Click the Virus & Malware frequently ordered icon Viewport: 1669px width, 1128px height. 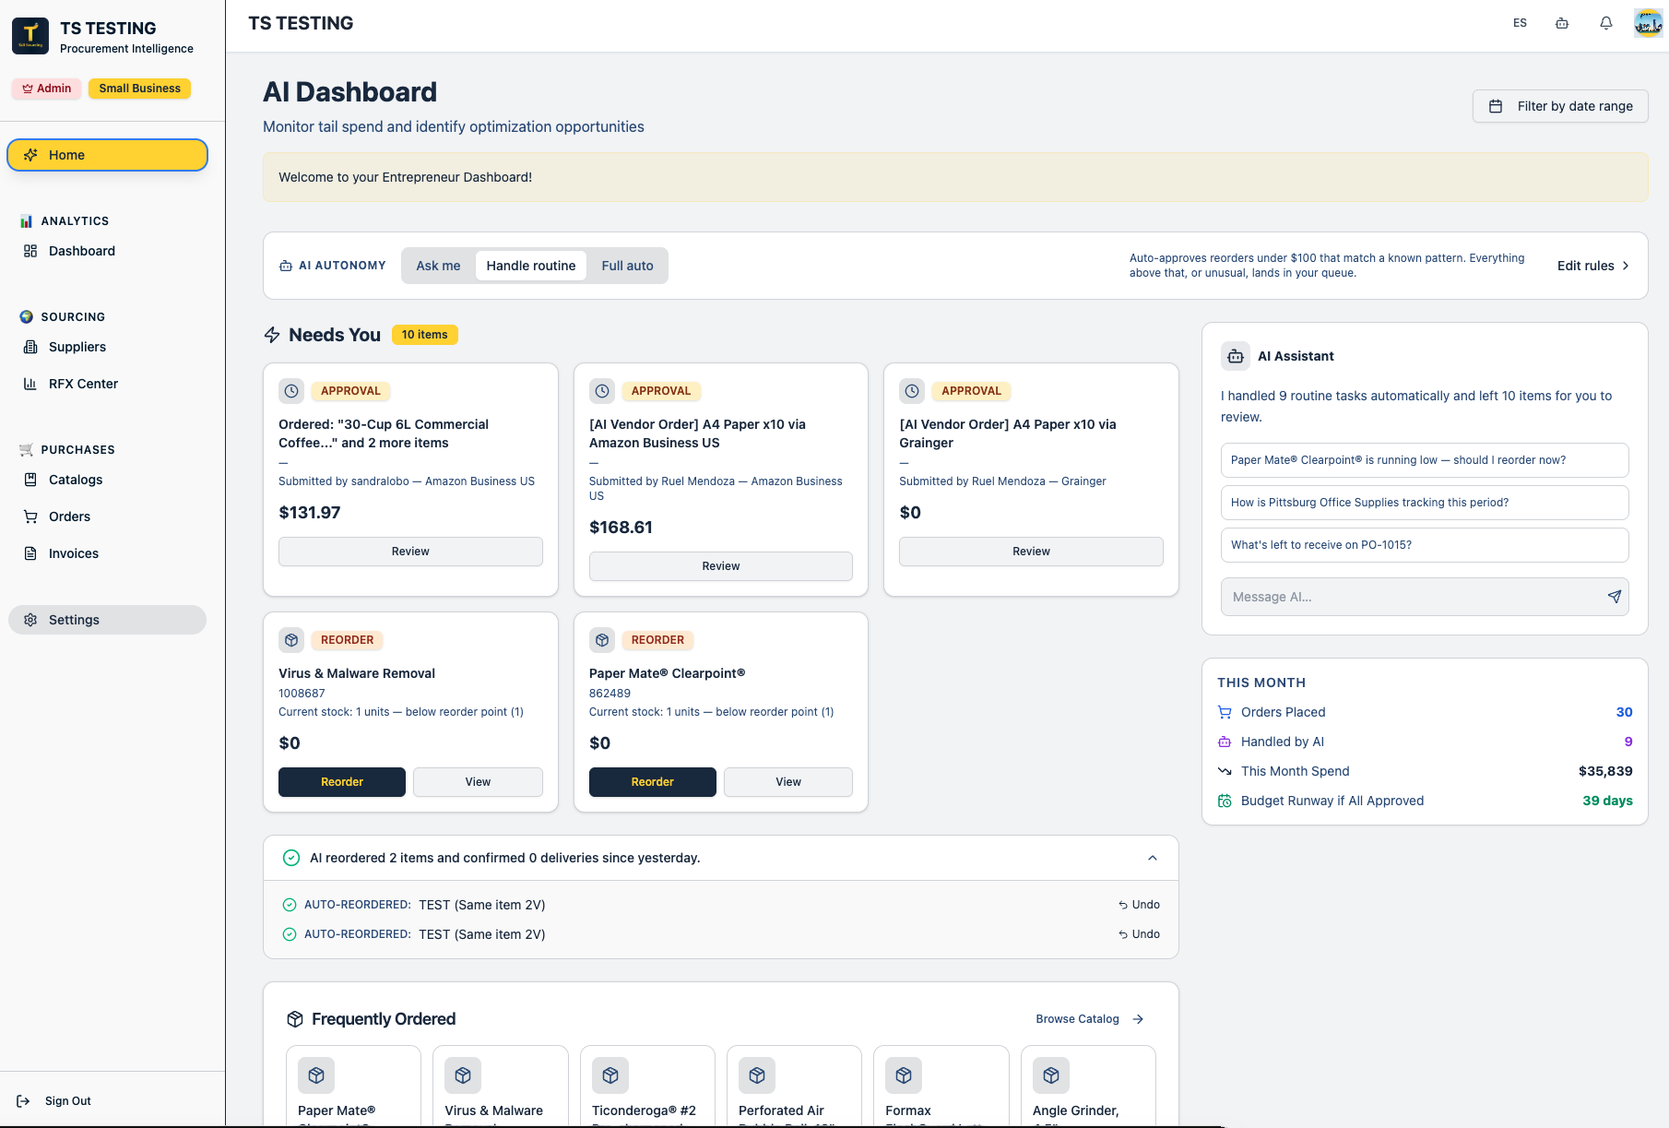(463, 1075)
